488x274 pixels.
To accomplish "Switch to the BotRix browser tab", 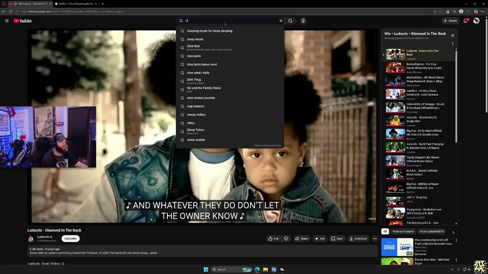I will [76, 4].
